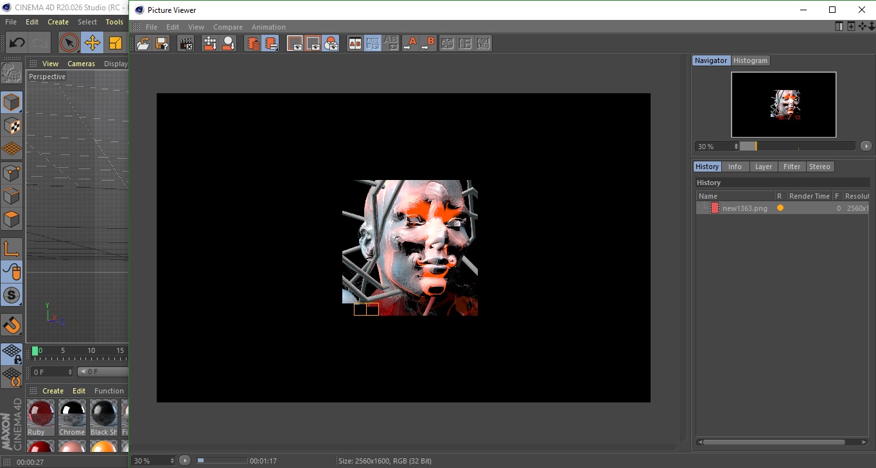Click bottom-left 30 % zoom field arrows

171,461
